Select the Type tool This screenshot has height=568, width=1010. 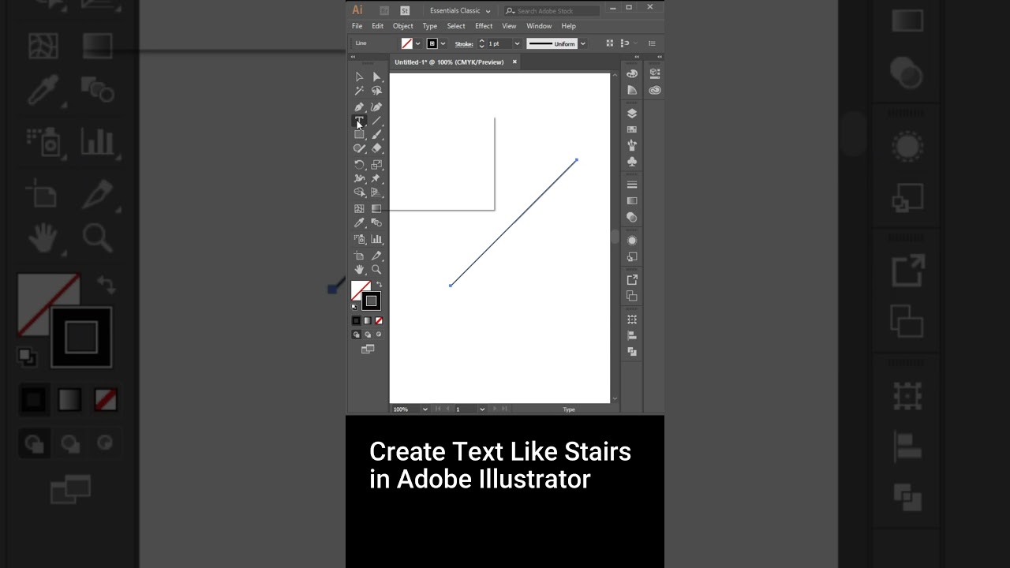point(359,121)
